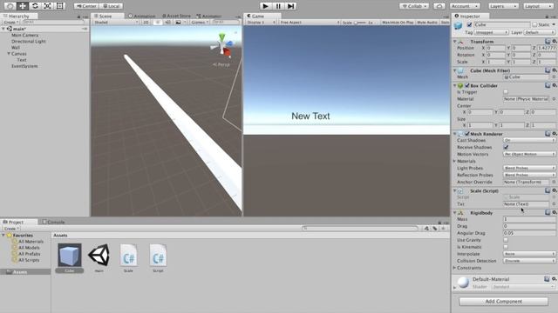
Task: Click object picker for Txt field
Action: (554, 204)
